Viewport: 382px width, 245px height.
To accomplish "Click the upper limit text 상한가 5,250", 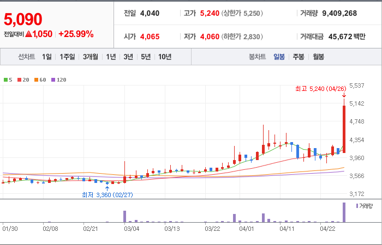I will (x=242, y=13).
